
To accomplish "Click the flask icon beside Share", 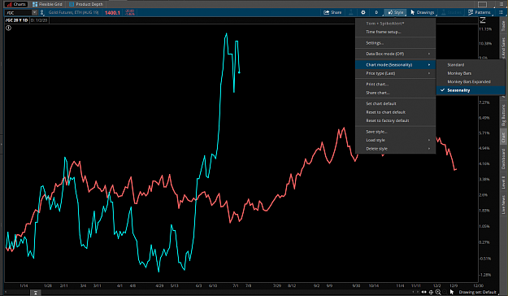I will point(350,12).
